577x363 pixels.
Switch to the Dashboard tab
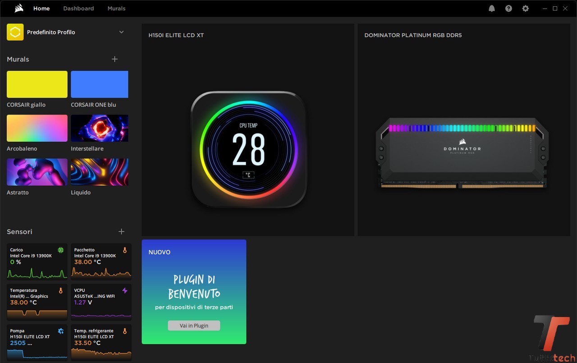(78, 9)
